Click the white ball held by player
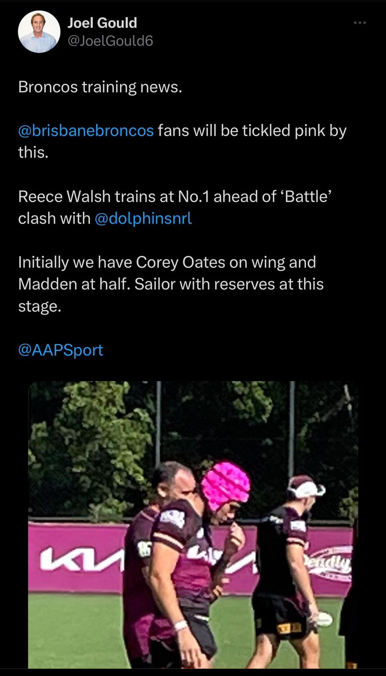 click(323, 619)
